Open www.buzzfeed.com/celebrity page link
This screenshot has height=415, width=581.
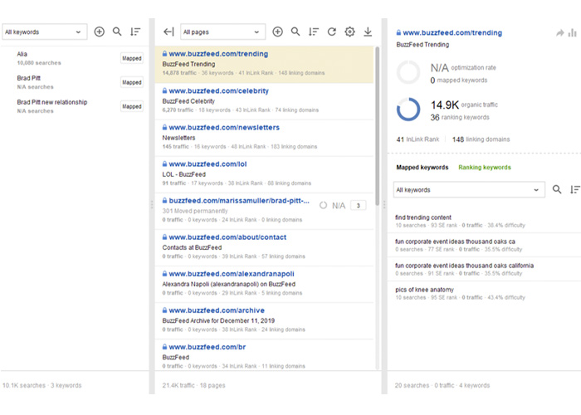coord(218,90)
